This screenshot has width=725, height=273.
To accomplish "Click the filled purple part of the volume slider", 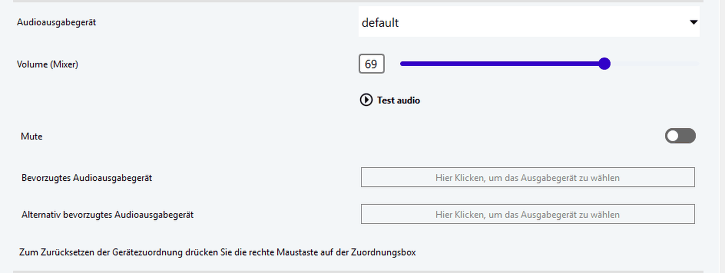I will pos(500,64).
